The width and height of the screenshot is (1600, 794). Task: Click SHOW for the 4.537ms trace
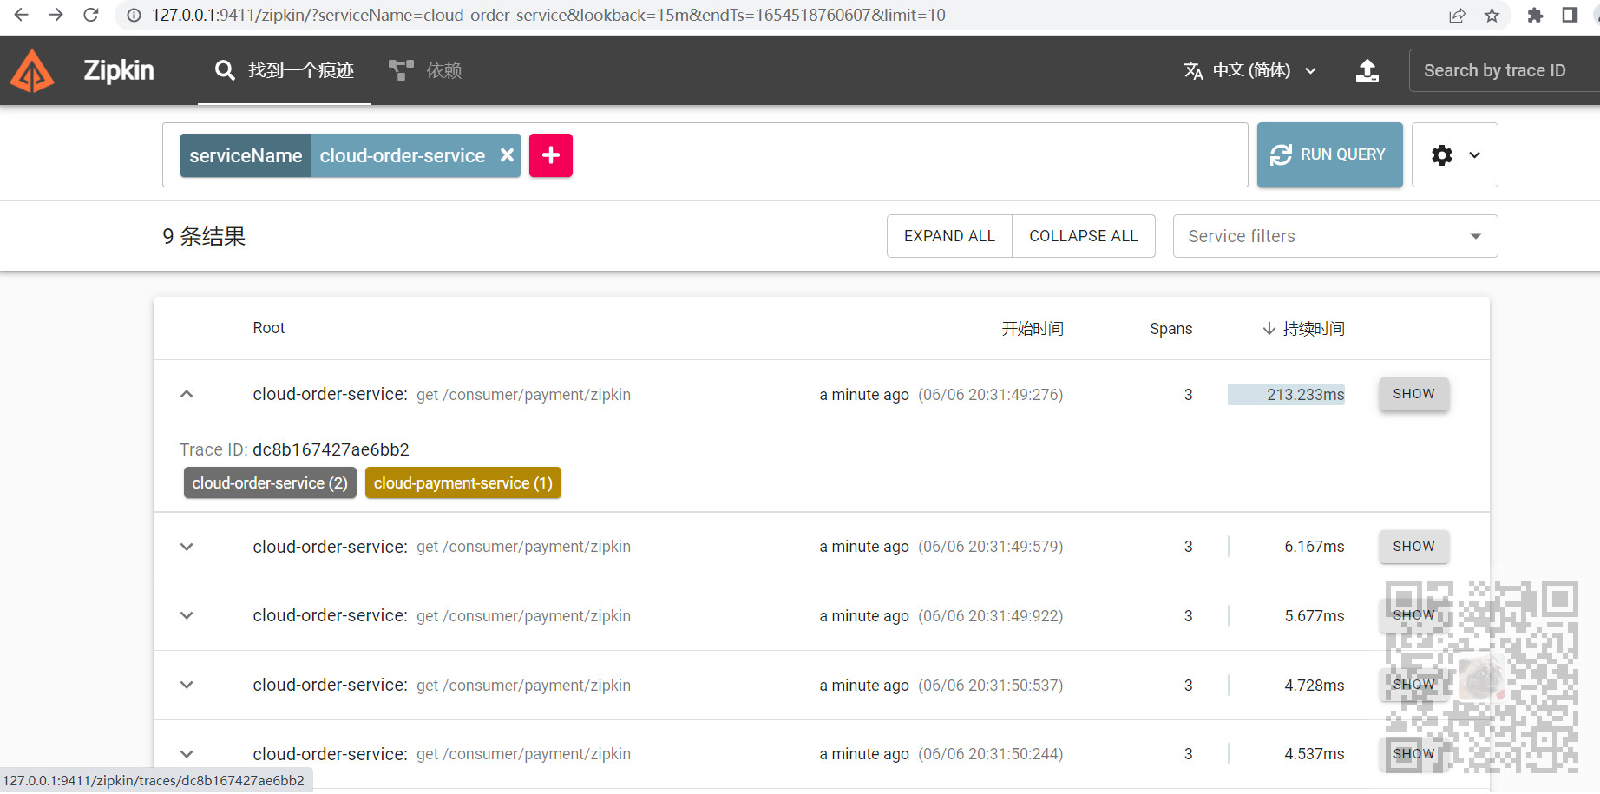pos(1414,754)
